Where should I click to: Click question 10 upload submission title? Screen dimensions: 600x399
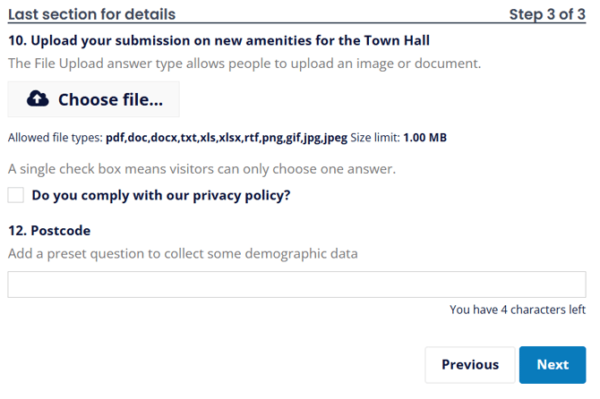coord(219,40)
